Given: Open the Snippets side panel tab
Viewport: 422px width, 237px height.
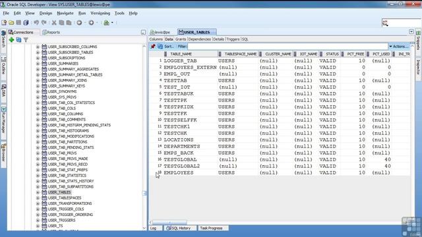Looking at the screenshot, I should pos(419,41).
